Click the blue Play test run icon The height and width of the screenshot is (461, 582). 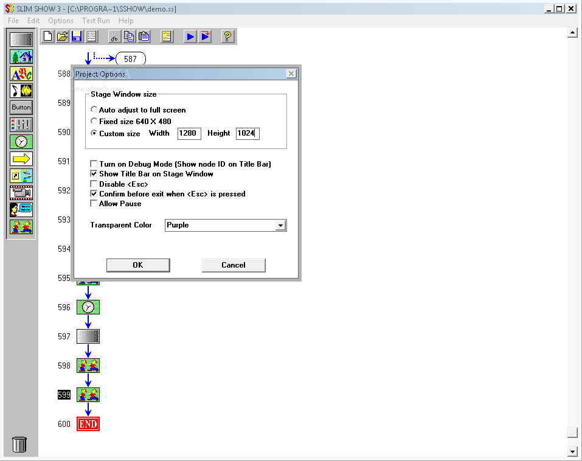click(x=190, y=36)
